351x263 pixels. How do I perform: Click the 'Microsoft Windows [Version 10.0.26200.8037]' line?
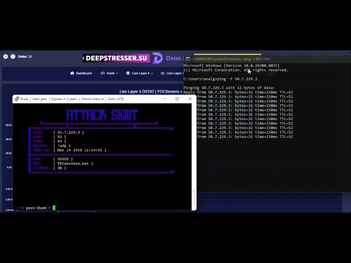tap(231, 66)
